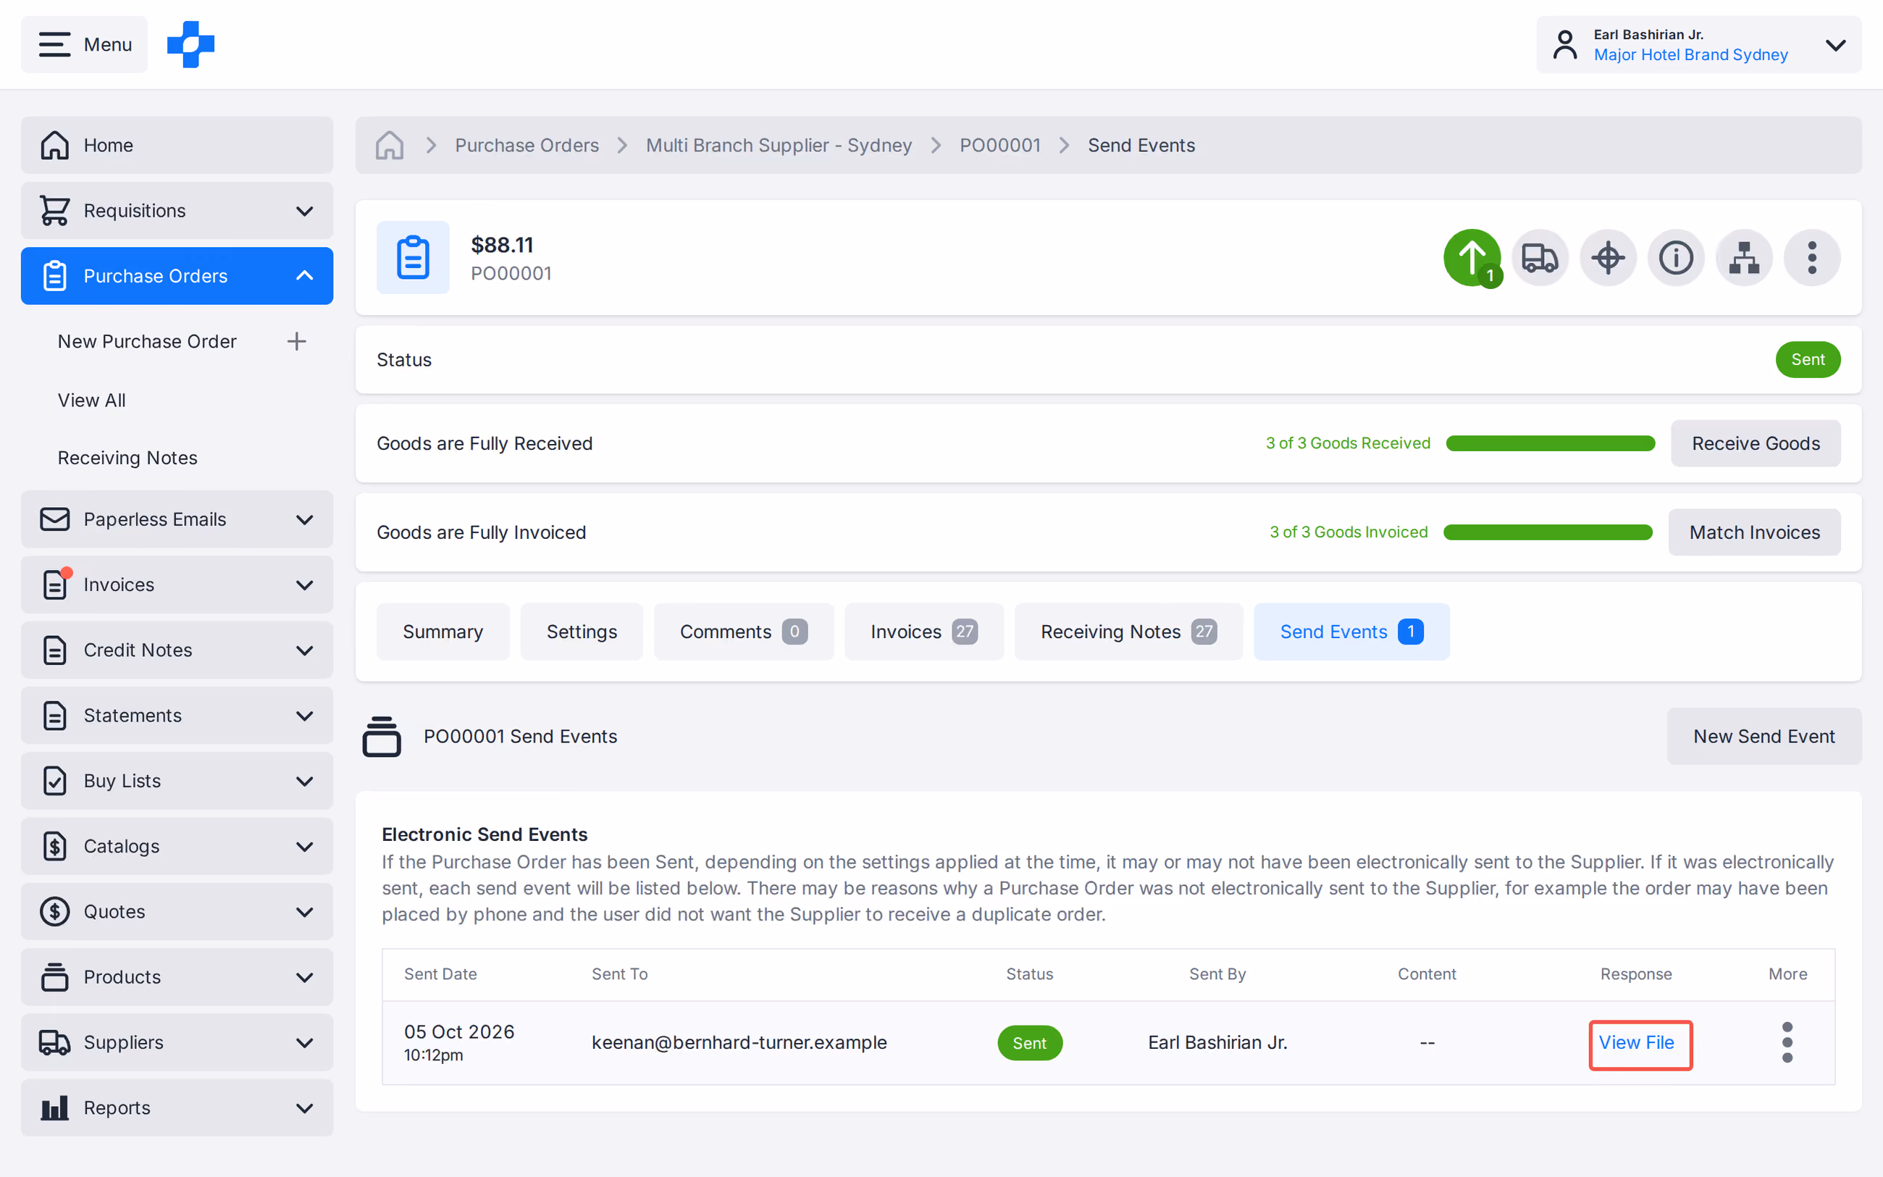Expand the Requisitions sidebar section
This screenshot has width=1883, height=1177.
177,210
